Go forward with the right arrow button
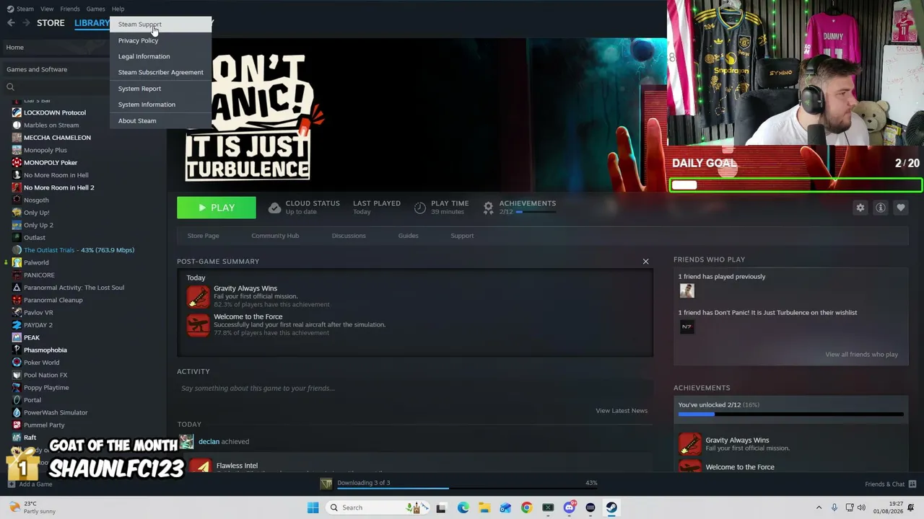The image size is (924, 519). tap(26, 23)
